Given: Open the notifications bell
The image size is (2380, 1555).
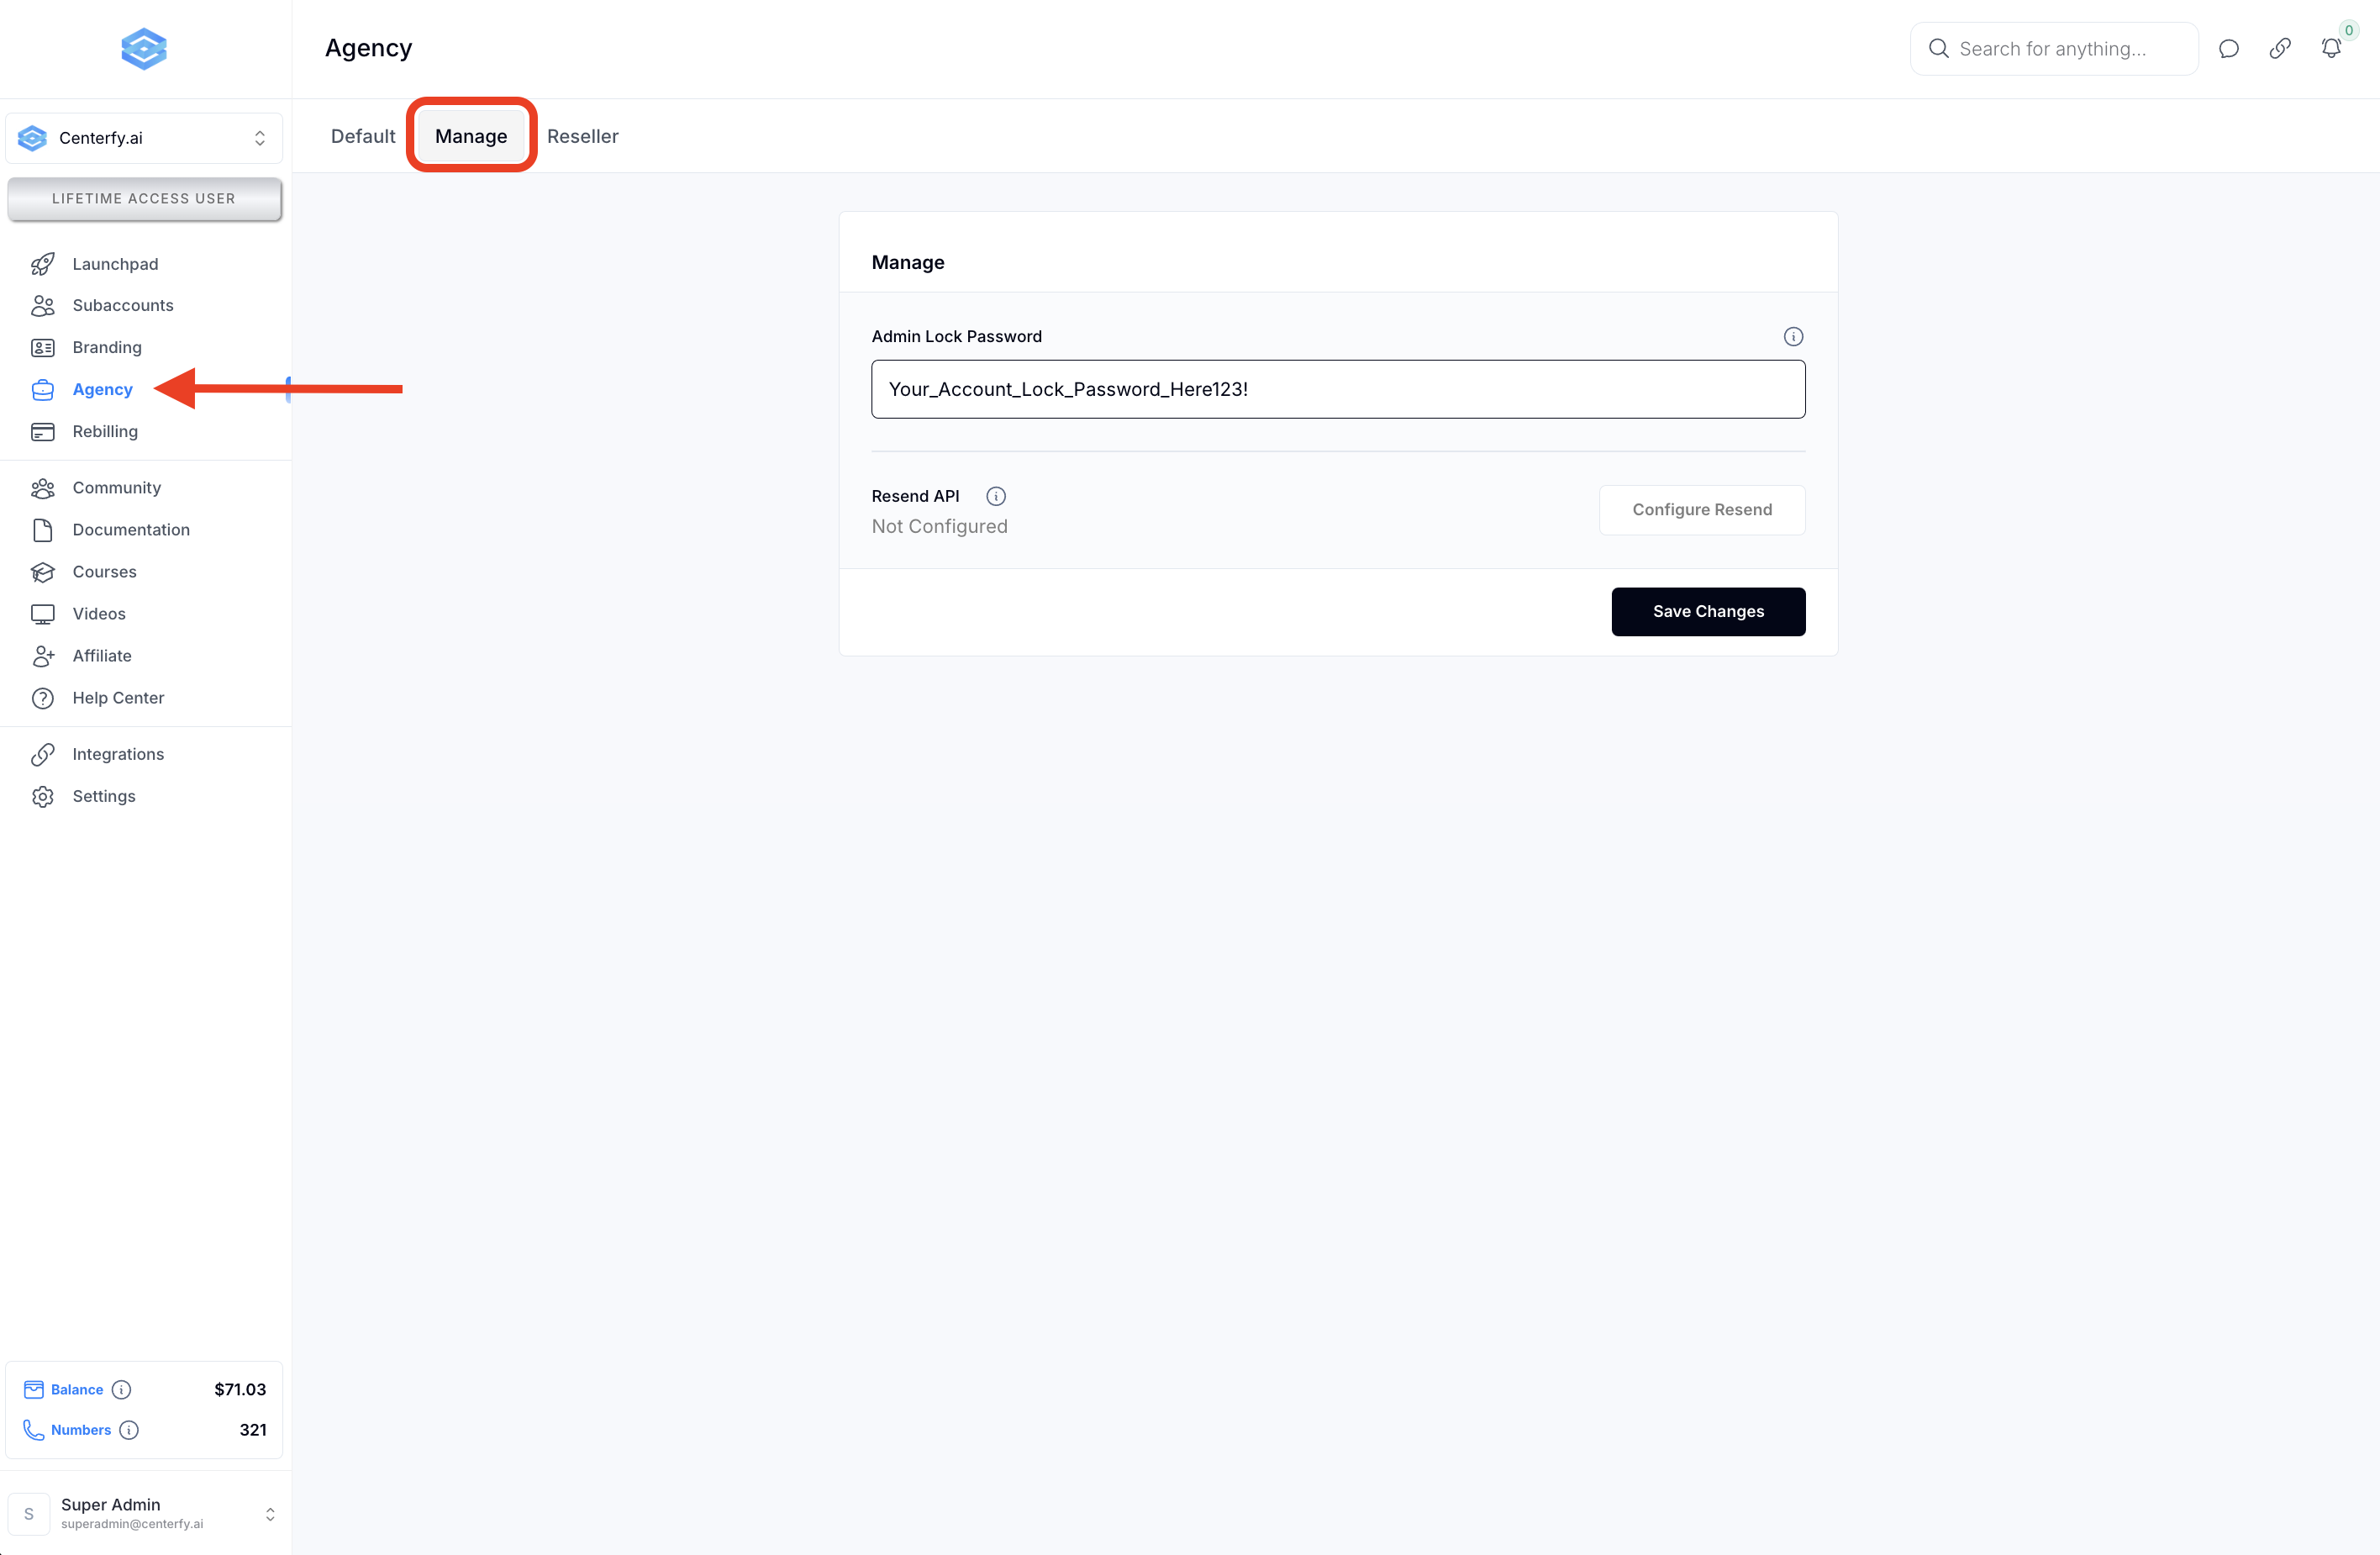Looking at the screenshot, I should point(2330,49).
